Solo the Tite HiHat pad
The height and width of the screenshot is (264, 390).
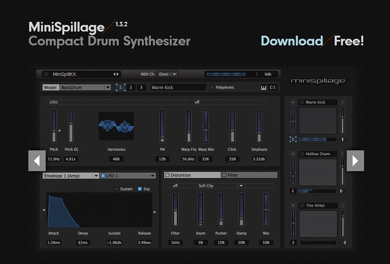(343, 206)
